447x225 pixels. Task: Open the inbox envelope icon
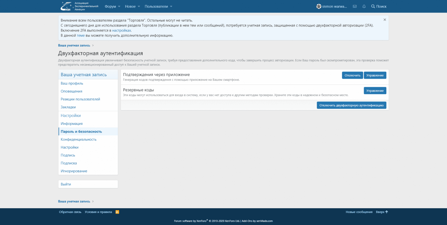(355, 6)
